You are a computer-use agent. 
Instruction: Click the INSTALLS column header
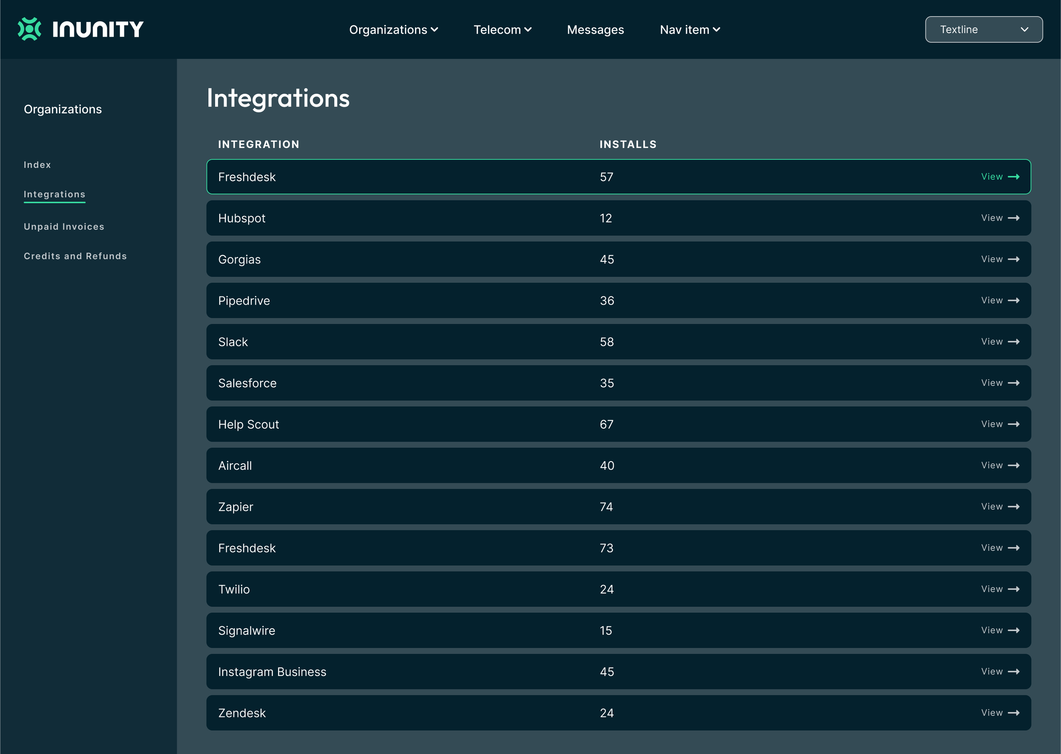pyautogui.click(x=628, y=144)
